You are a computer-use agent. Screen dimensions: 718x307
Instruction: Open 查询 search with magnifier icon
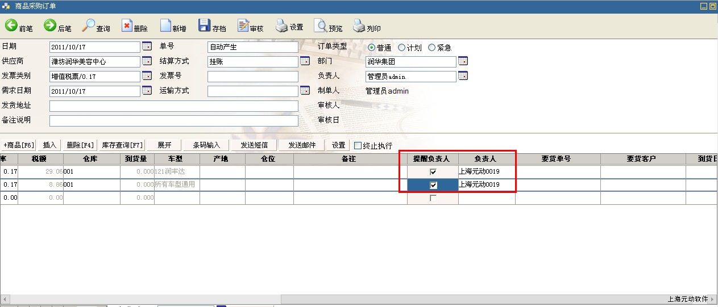pyautogui.click(x=89, y=26)
